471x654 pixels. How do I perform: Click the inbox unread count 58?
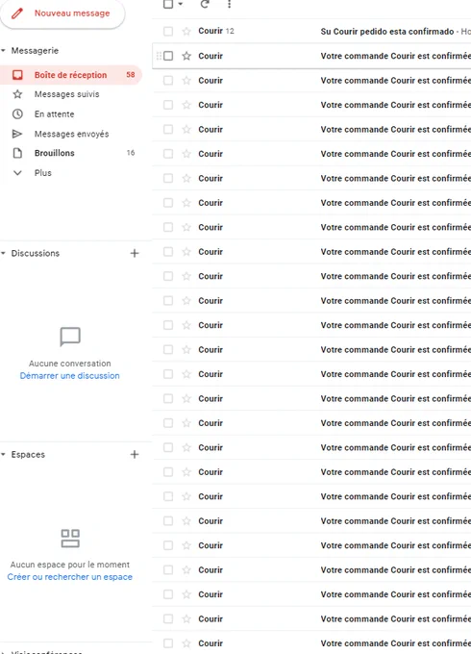click(x=131, y=75)
